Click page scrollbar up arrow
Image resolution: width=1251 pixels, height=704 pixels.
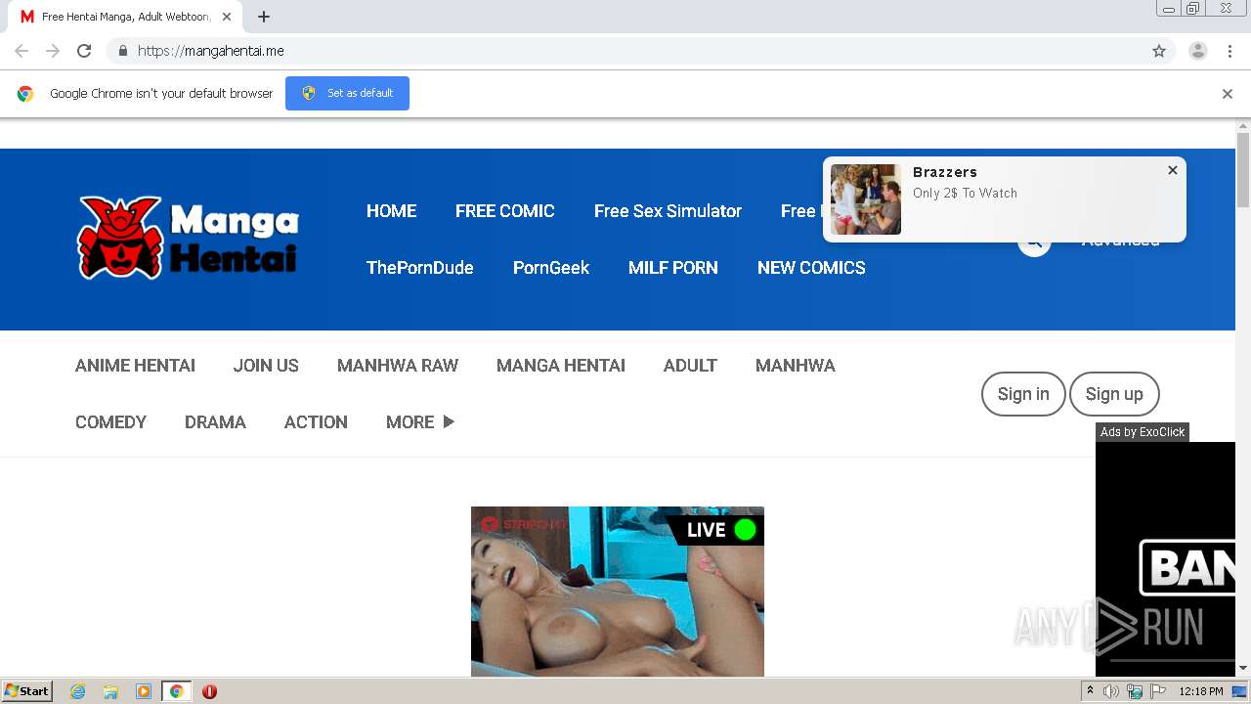click(x=1243, y=126)
